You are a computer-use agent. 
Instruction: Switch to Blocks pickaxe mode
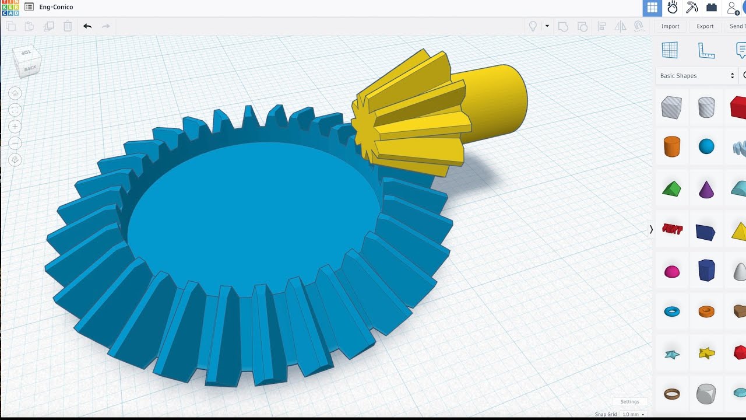[x=692, y=8]
